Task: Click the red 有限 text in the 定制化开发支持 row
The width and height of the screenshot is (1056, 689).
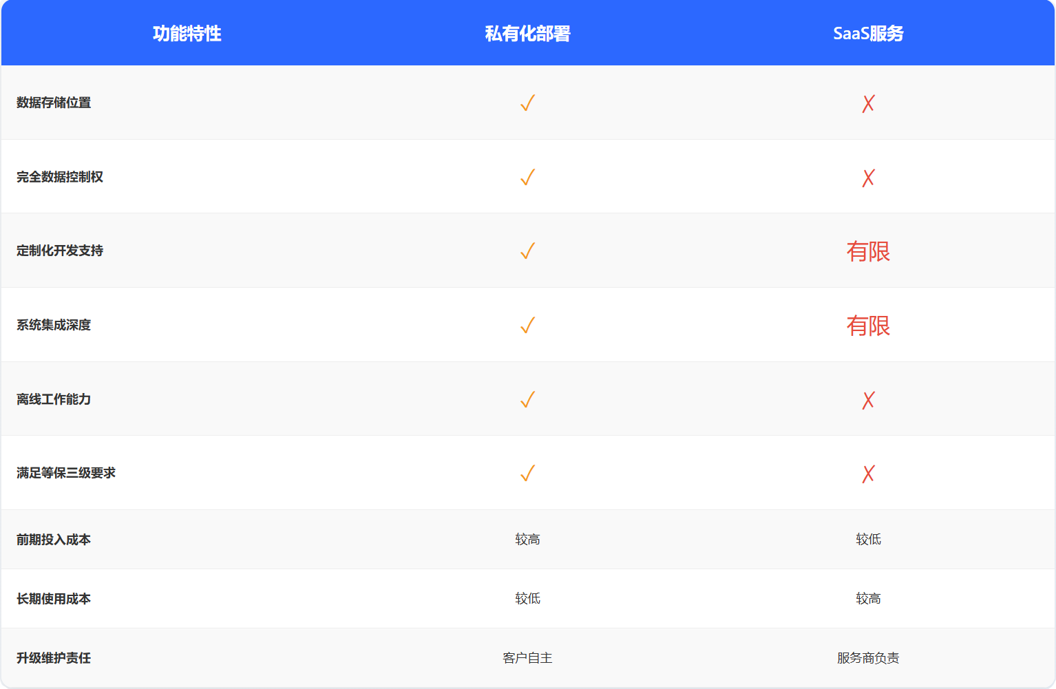Action: [868, 251]
